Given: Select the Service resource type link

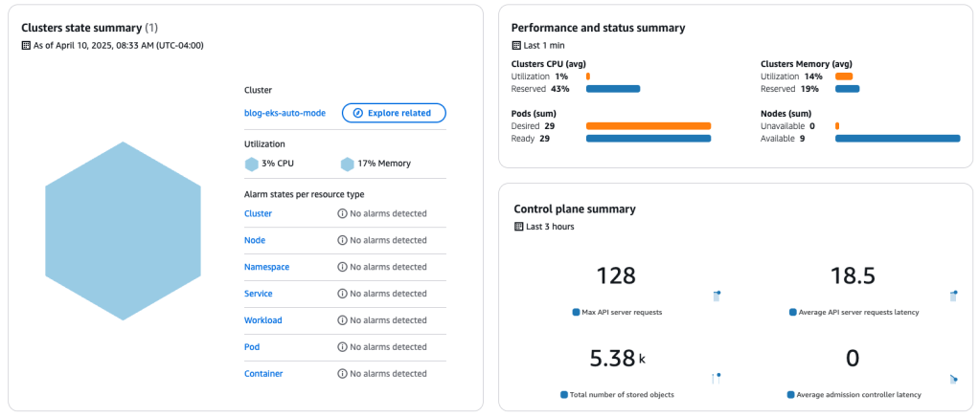Looking at the screenshot, I should pos(259,294).
